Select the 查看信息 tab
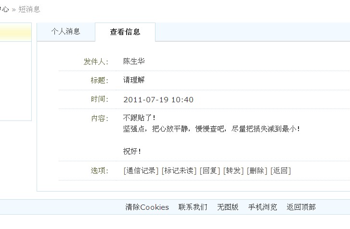350x229 pixels. click(125, 32)
